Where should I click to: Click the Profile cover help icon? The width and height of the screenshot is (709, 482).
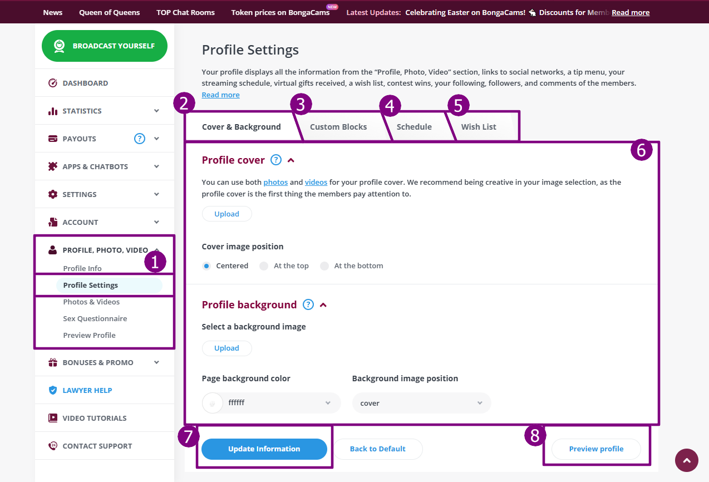tap(276, 160)
